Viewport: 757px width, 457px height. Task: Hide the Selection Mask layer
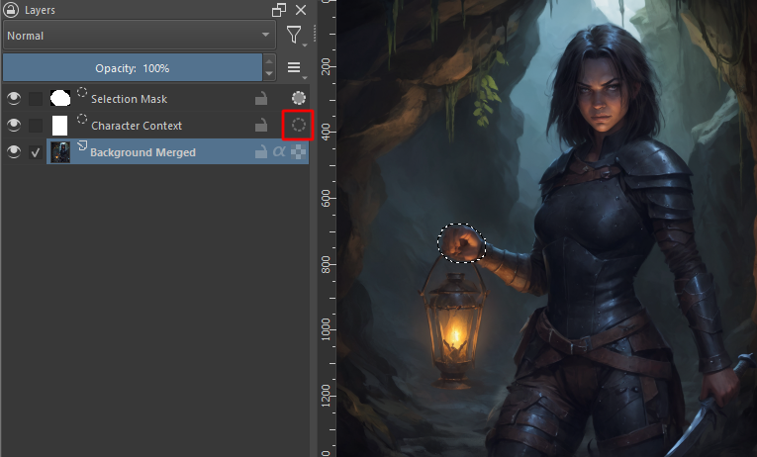(14, 98)
